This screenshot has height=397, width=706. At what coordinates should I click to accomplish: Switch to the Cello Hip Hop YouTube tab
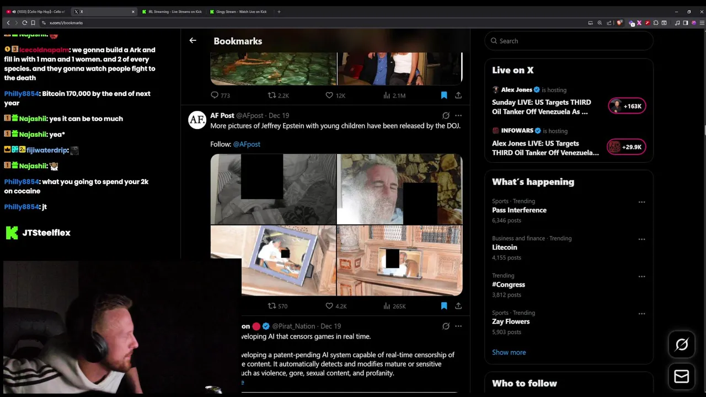pos(36,12)
